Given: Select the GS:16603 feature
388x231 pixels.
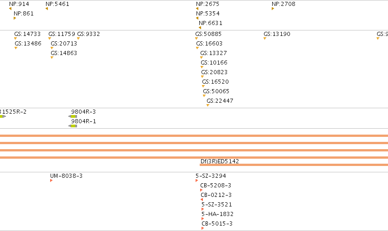Looking at the screenshot, I should tap(209, 44).
